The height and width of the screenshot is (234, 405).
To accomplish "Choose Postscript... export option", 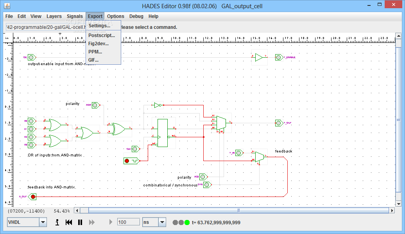I will click(x=103, y=35).
